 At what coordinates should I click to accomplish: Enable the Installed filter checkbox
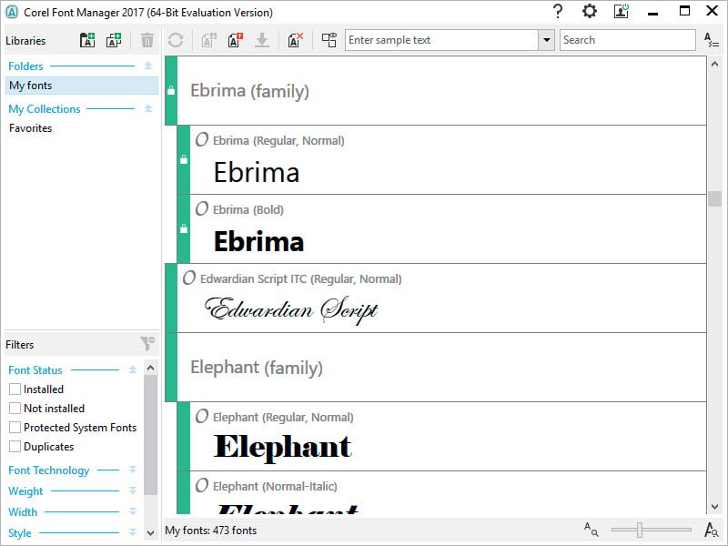click(15, 389)
